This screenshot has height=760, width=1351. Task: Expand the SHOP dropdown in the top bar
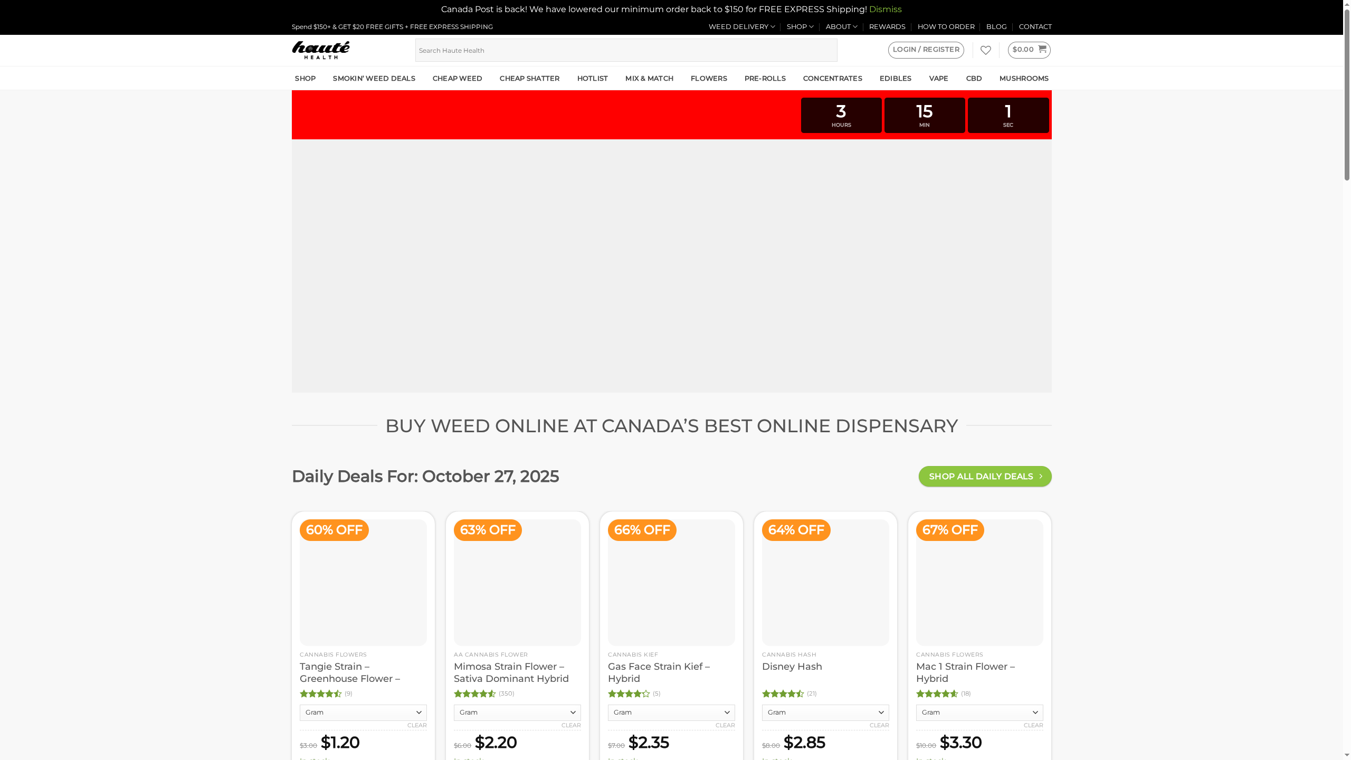tap(800, 26)
